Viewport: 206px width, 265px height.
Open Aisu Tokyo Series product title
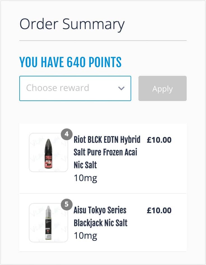pyautogui.click(x=101, y=217)
